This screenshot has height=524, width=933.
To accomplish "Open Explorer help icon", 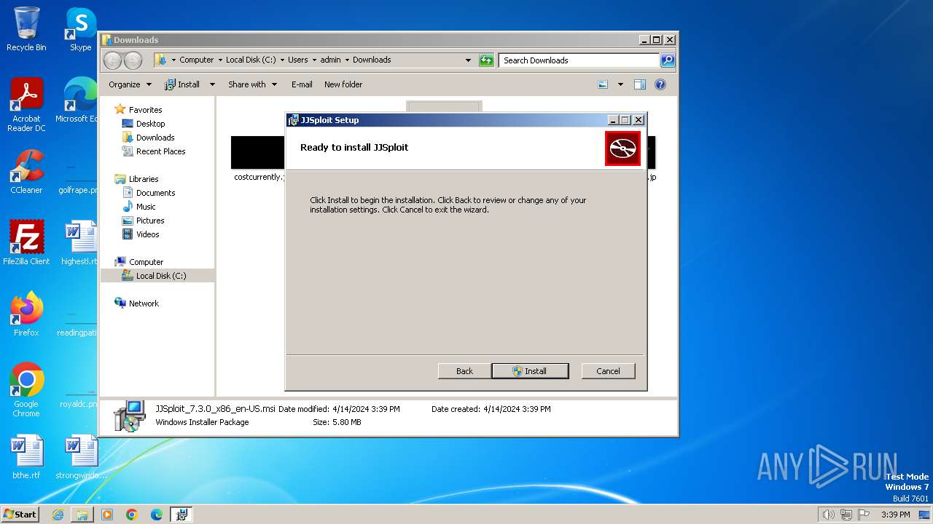I will click(x=660, y=84).
